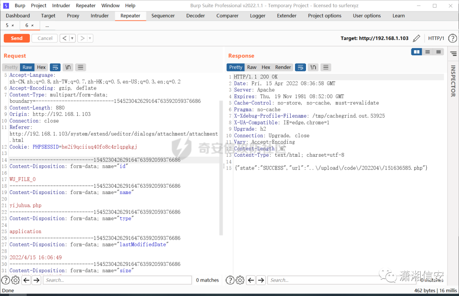This screenshot has width=459, height=296.
Task: Open the Learn tab
Action: pyautogui.click(x=399, y=16)
